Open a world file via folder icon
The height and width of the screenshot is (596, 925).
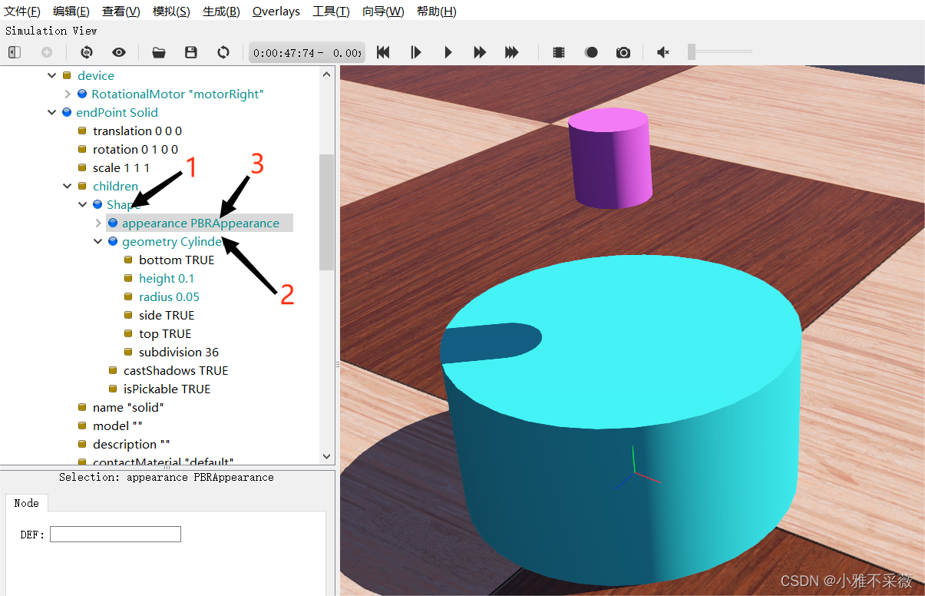pos(159,52)
